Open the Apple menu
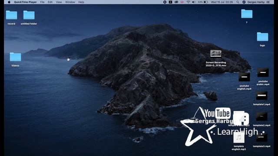Viewport: 278px width, 156px height. (9, 2)
